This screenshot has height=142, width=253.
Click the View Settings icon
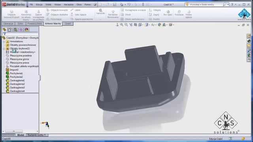pos(170,25)
